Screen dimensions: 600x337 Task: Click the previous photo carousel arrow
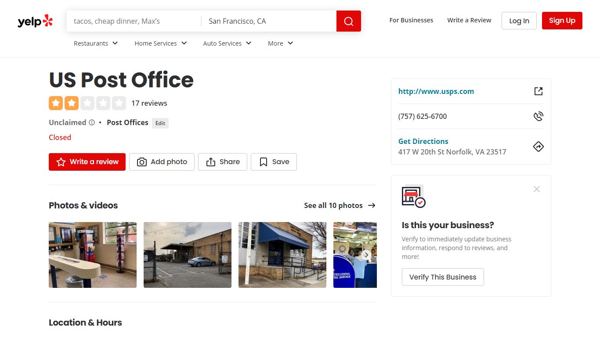coord(59,255)
